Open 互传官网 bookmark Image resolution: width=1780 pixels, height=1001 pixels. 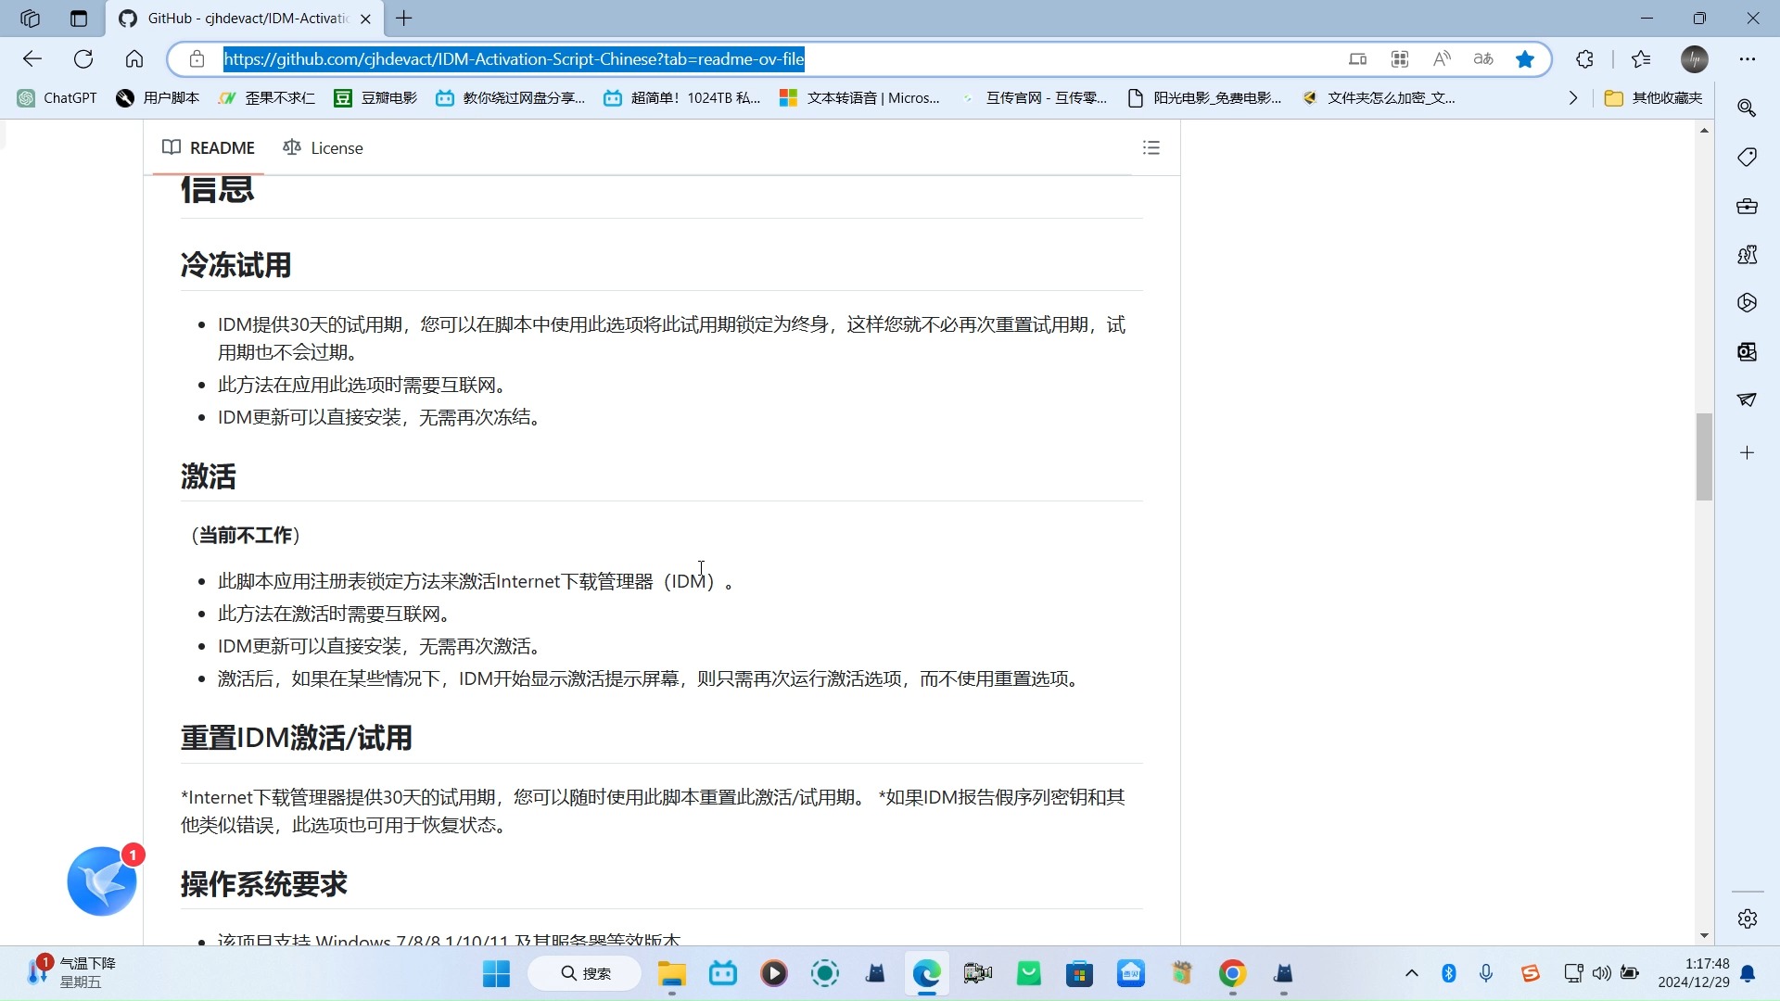tap(1034, 98)
